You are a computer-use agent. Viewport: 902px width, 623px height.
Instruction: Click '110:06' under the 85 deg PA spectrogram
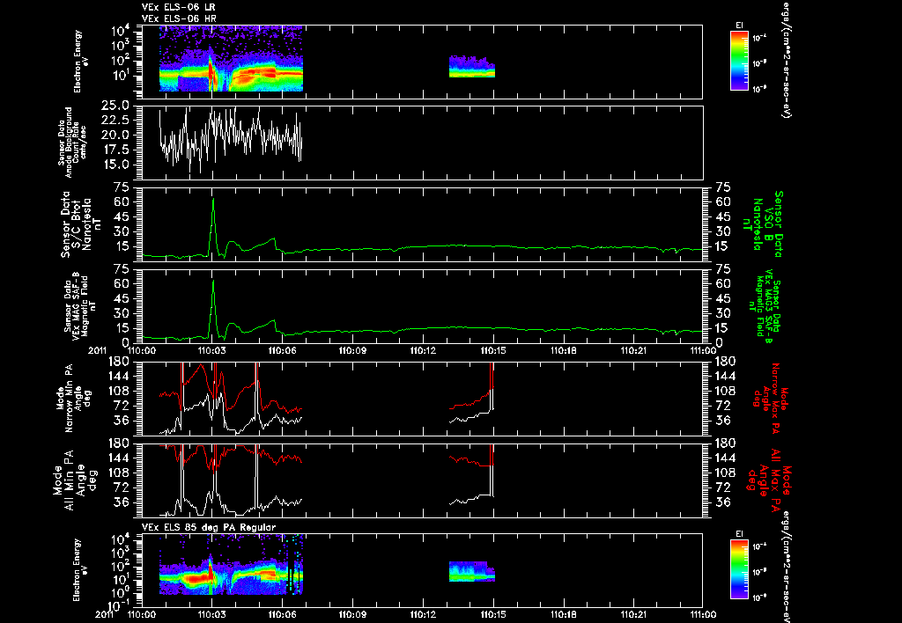click(282, 614)
